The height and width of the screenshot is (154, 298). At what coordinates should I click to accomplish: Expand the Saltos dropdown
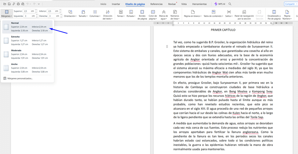pos(229,16)
